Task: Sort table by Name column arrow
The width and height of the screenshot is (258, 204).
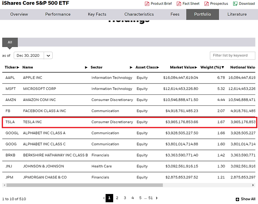Action: tap(86, 67)
